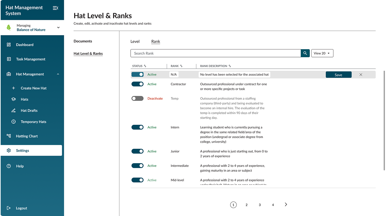Open Task Management from the sidebar
Screen dimensions: 386x216
pyautogui.click(x=30, y=59)
